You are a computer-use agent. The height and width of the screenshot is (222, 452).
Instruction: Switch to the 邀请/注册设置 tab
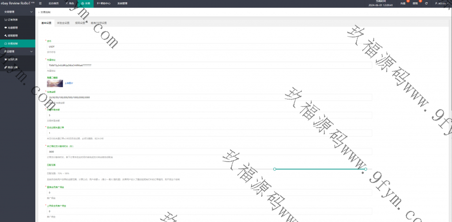[98, 23]
